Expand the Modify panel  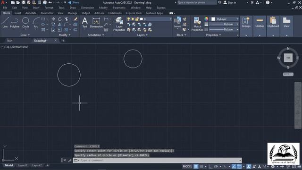coord(65,35)
